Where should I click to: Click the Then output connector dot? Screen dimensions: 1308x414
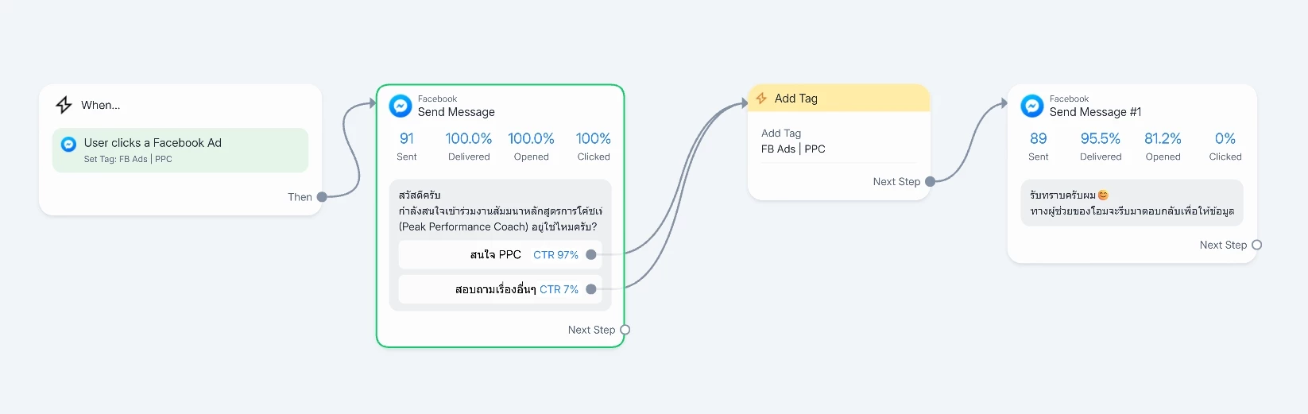(x=322, y=197)
